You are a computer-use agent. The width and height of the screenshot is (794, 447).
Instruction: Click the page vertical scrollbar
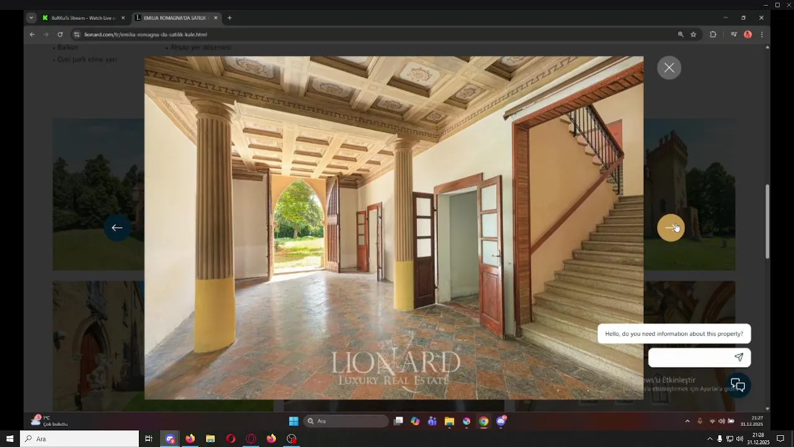tap(767, 222)
